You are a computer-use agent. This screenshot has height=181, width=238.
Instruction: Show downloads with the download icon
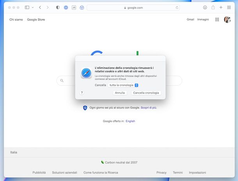(x=205, y=7)
